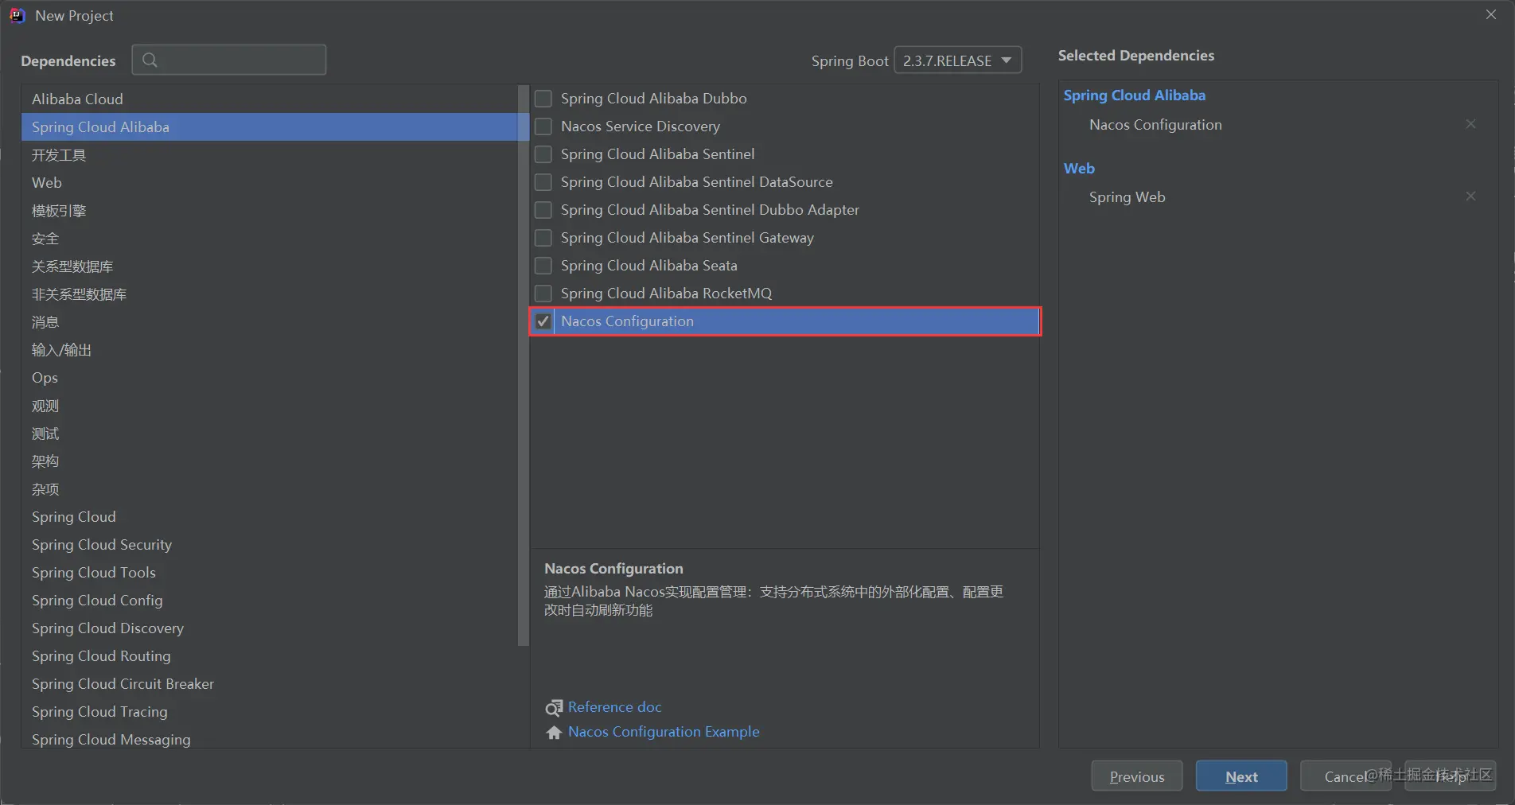Click the Next button

click(x=1241, y=776)
